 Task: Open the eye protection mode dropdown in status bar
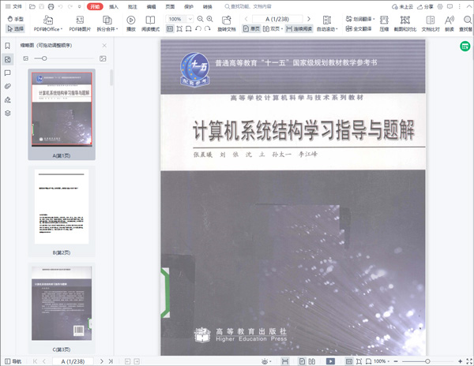[266, 361]
